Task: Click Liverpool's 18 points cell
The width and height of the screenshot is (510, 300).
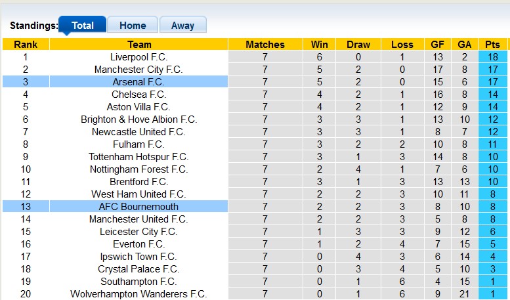Action: [x=492, y=57]
